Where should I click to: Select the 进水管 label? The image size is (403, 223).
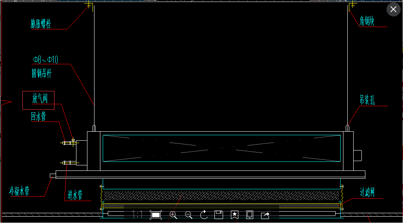[75, 196]
